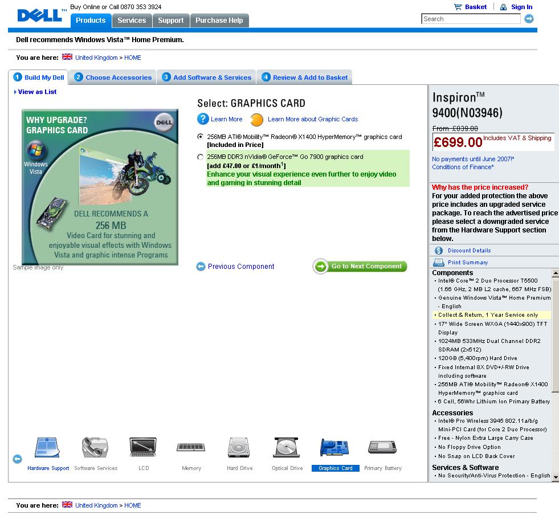Viewport: 559px width, 515px height.
Task: Expand the View as List triangle
Action: [x=15, y=92]
